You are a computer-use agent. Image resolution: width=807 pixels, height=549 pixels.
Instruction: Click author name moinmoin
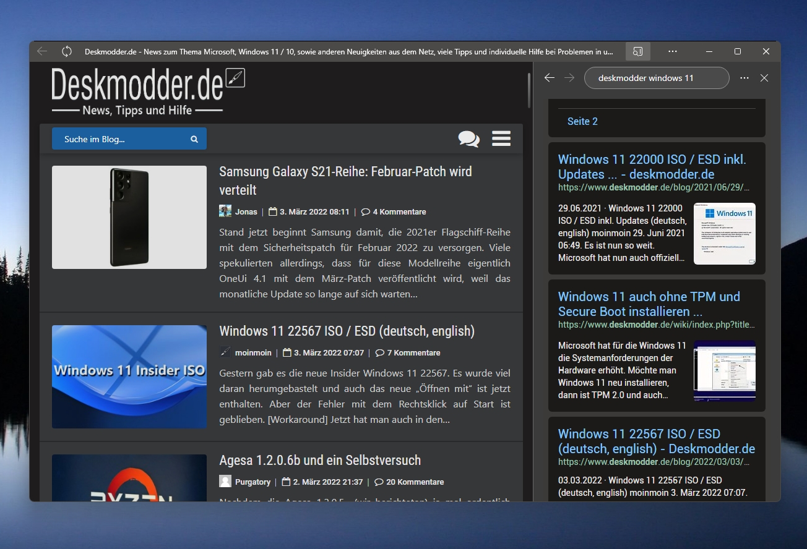tap(253, 352)
